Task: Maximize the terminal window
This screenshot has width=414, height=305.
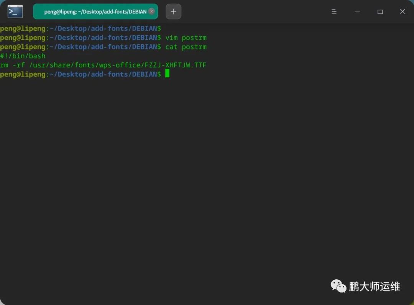Action: [x=380, y=12]
